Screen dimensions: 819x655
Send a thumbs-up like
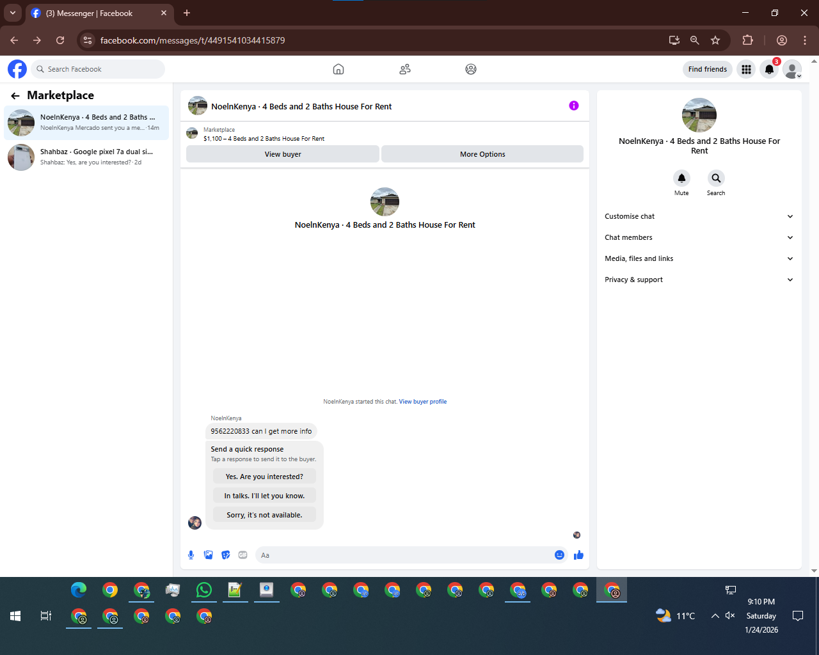(578, 555)
